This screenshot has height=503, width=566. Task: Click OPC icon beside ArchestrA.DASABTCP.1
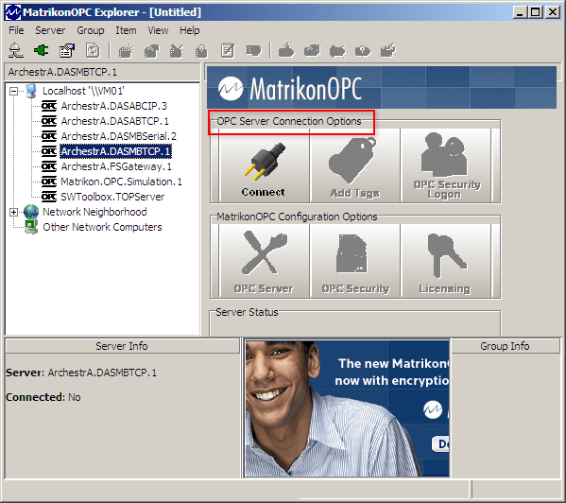pos(49,121)
